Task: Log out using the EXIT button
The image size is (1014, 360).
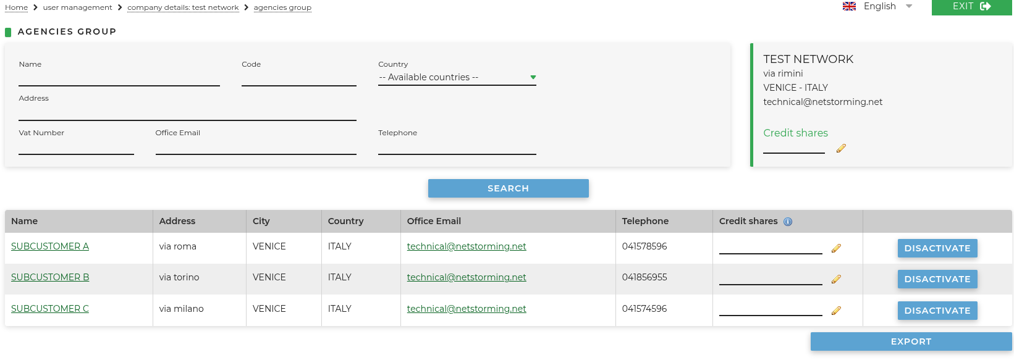Action: pos(971,7)
